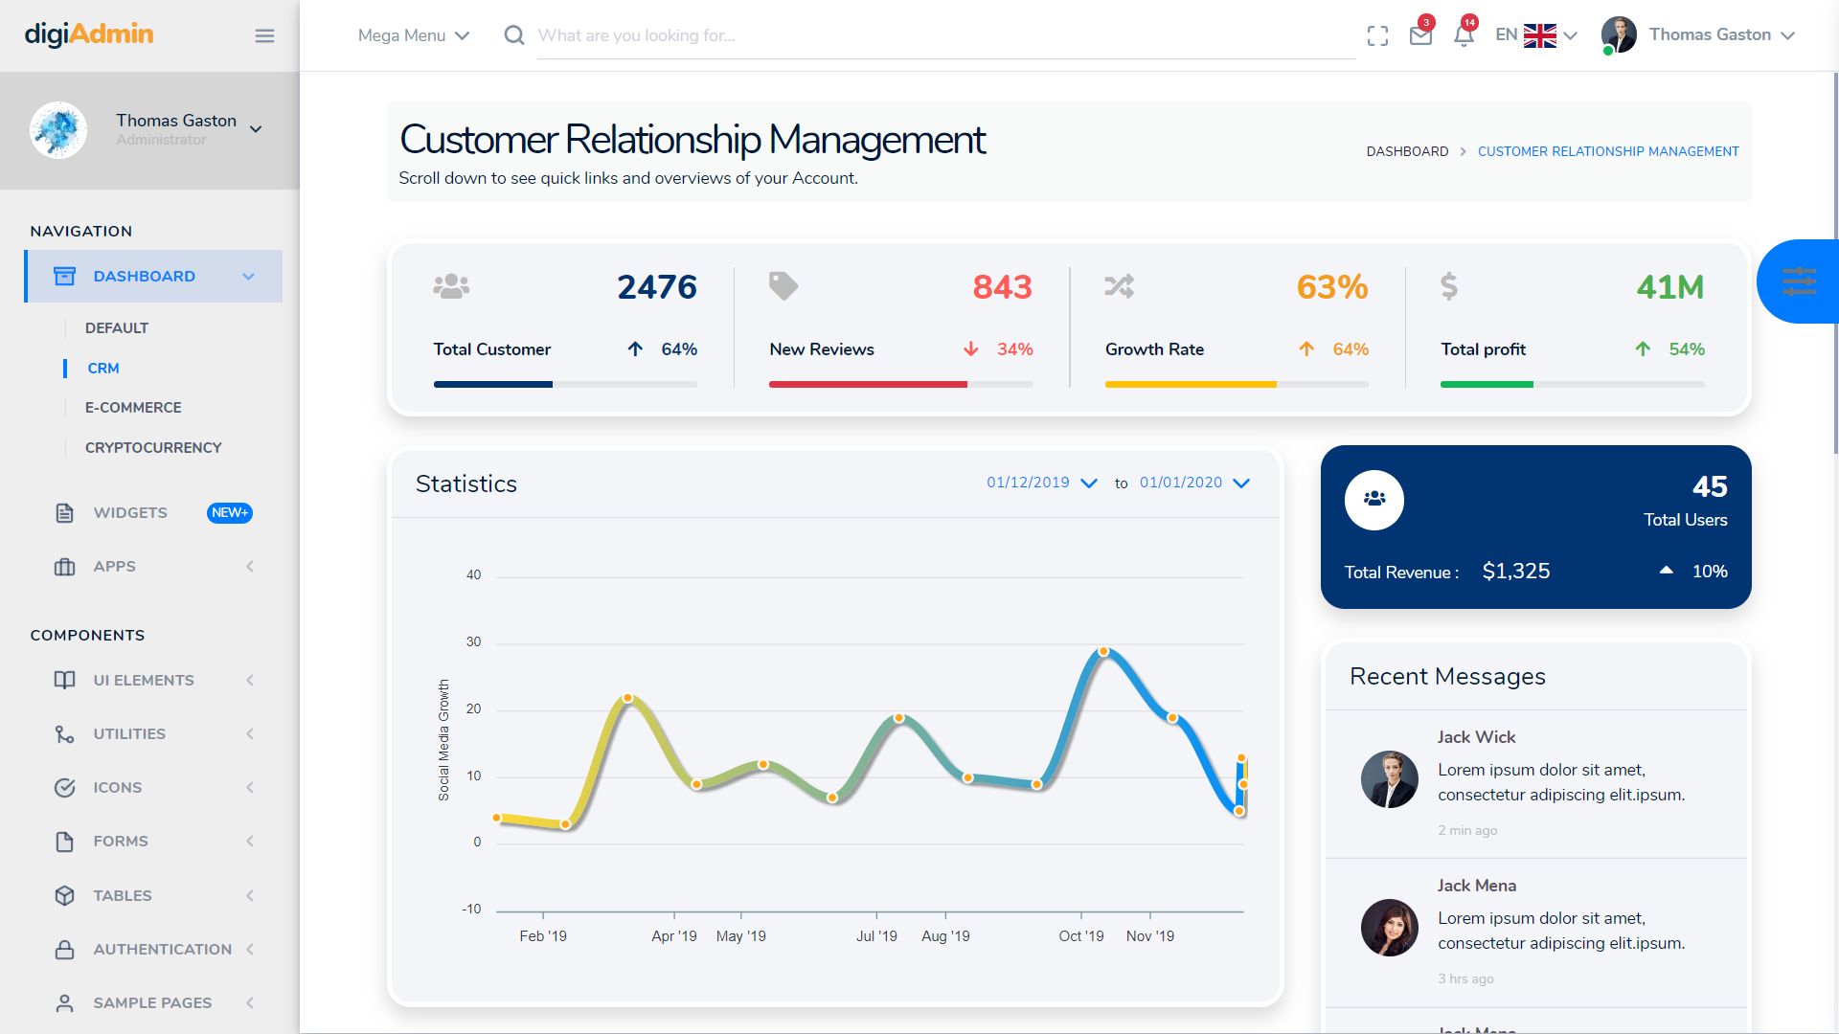The height and width of the screenshot is (1034, 1839).
Task: Click Jack Wick's avatar photo
Action: (1390, 779)
